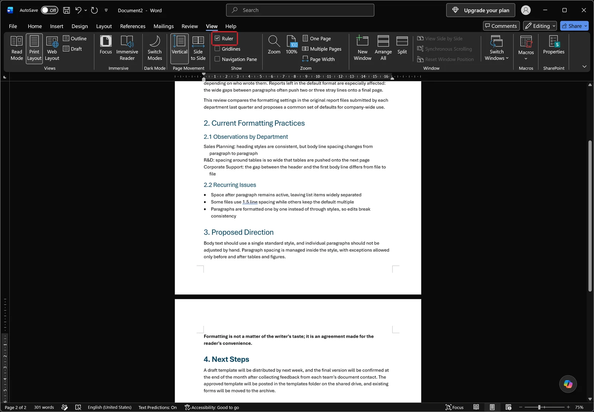Screen dimensions: 594x412
Task: Open the Copilot floating button
Action: tap(568, 384)
